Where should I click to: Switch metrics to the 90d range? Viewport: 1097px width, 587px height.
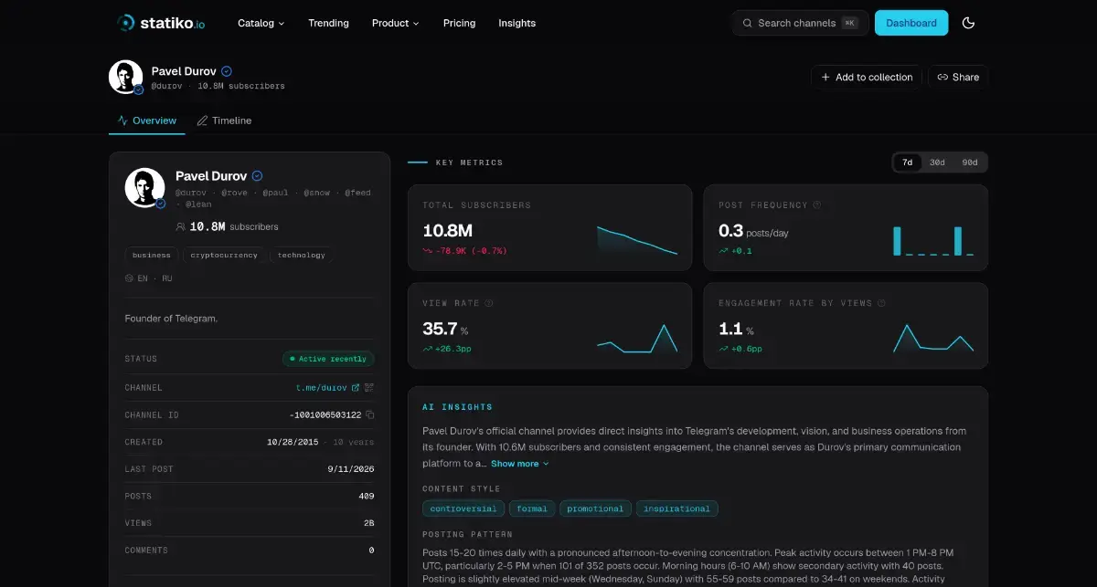point(969,162)
